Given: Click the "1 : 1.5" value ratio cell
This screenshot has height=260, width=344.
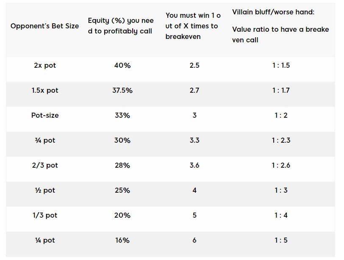Looking at the screenshot, I should [x=281, y=66].
